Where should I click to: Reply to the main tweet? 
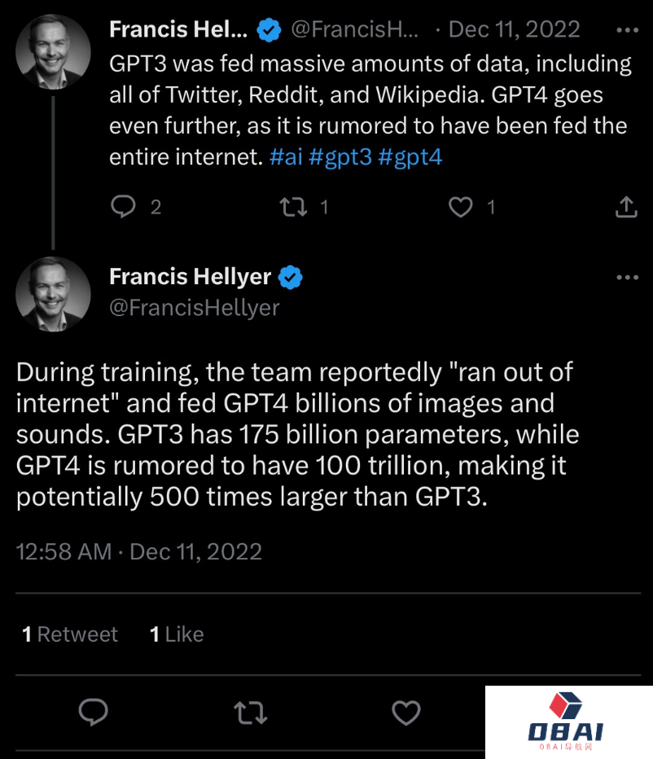click(x=94, y=713)
